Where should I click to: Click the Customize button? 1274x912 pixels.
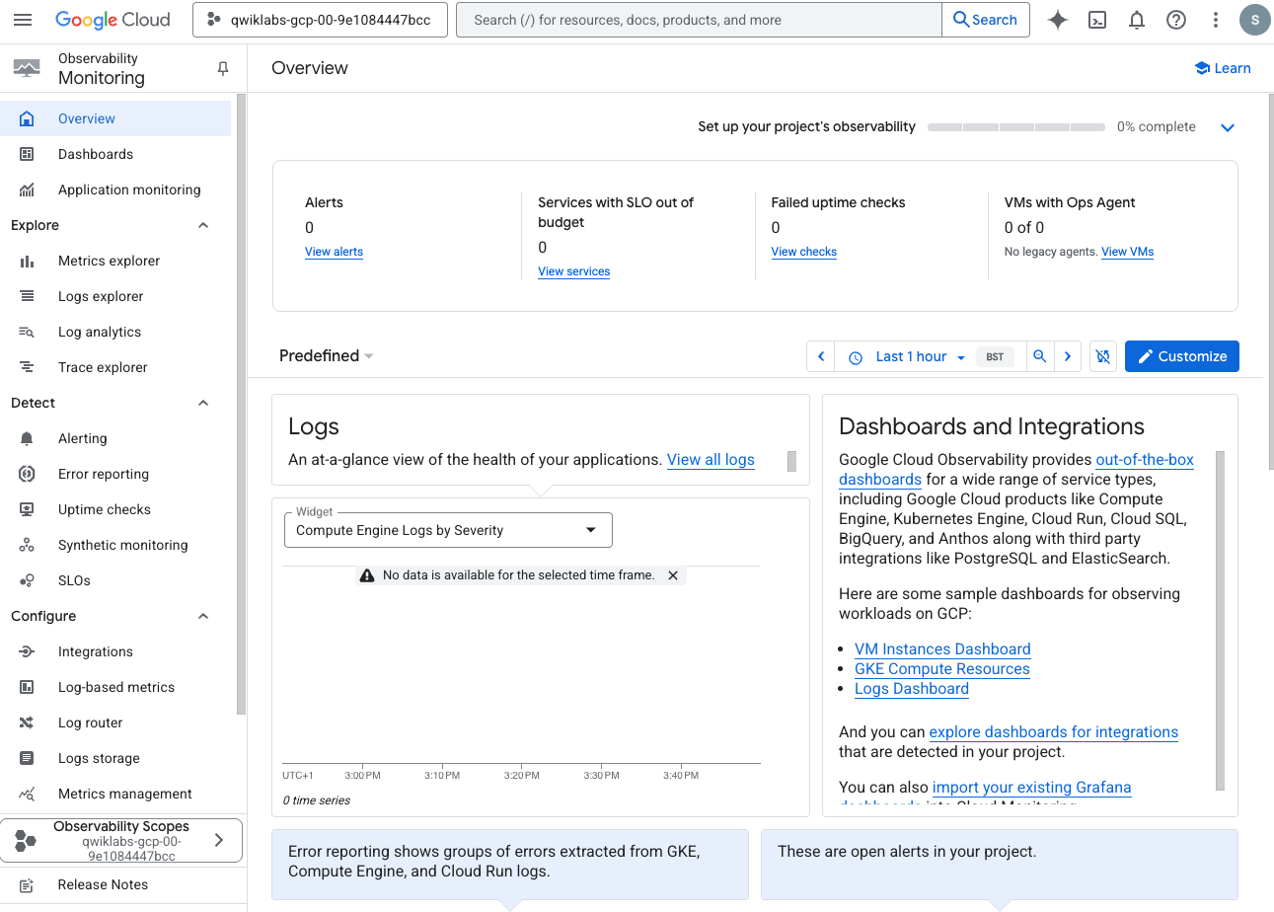[1182, 356]
